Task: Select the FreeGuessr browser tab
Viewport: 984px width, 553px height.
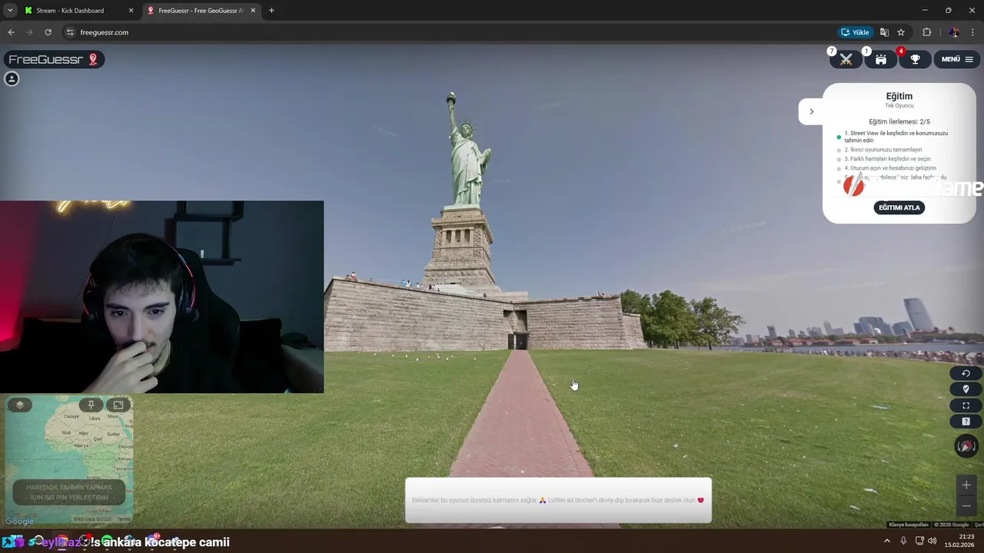Action: pos(201,11)
